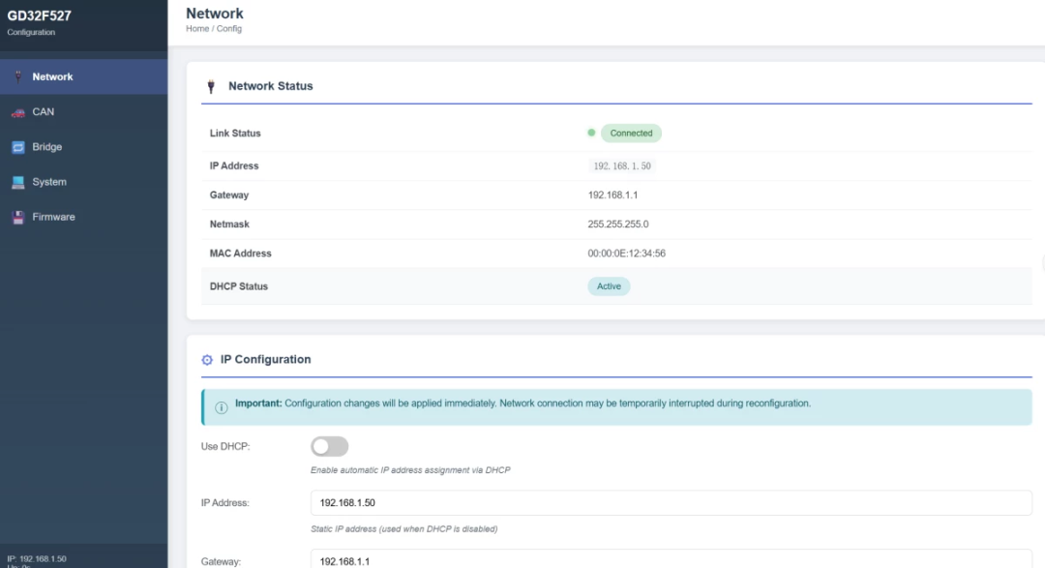
Task: Click the Gateway input field
Action: [x=671, y=560]
